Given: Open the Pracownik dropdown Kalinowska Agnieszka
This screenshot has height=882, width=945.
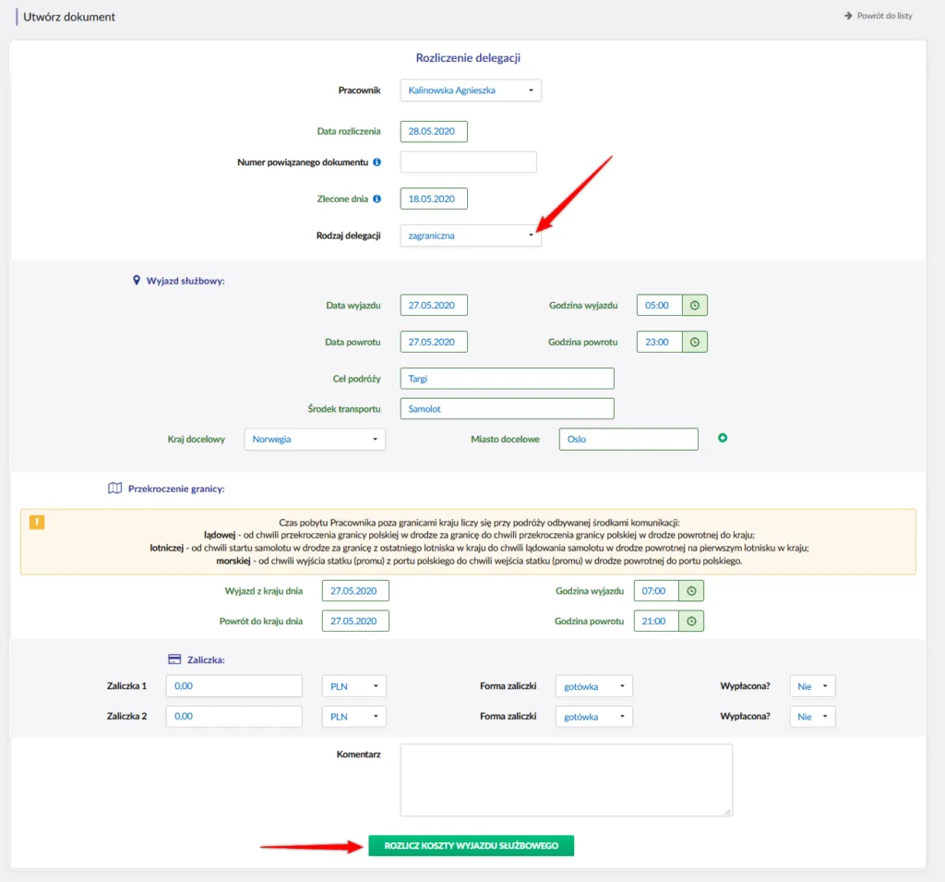Looking at the screenshot, I should click(471, 91).
